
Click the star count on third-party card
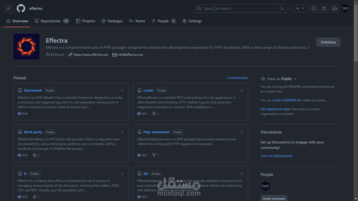[x=36, y=155]
